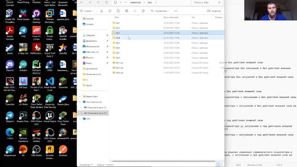Expand Yandex.Disk tree node
Screen dimensions: 297x167
[x=80, y=96]
